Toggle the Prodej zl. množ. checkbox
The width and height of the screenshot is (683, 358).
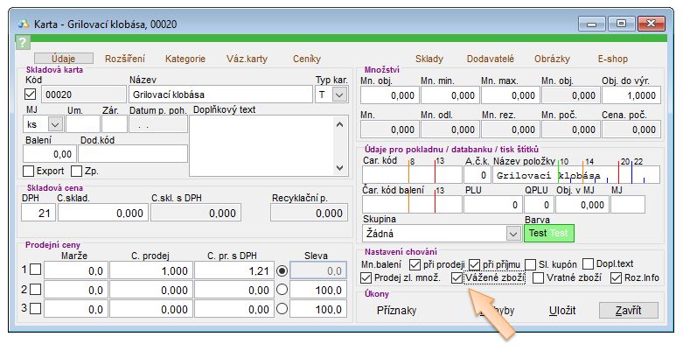[x=367, y=278]
